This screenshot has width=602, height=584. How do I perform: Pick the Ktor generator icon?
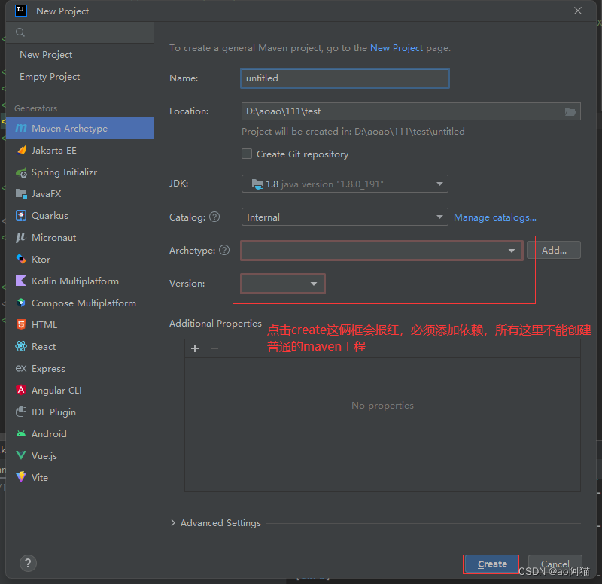[21, 259]
